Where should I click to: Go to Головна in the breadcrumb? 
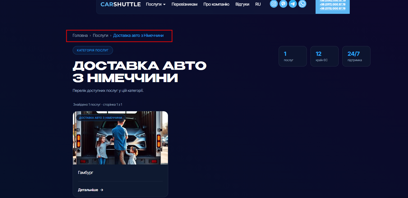pos(80,36)
